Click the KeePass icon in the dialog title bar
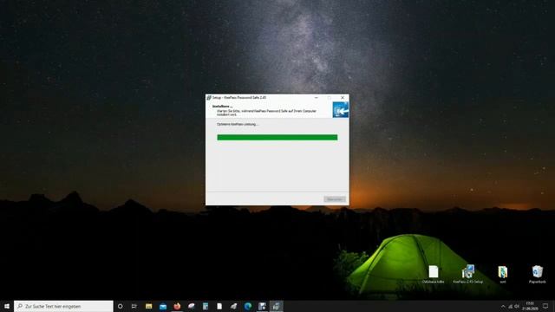Image resolution: width=555 pixels, height=312 pixels. pyautogui.click(x=209, y=98)
